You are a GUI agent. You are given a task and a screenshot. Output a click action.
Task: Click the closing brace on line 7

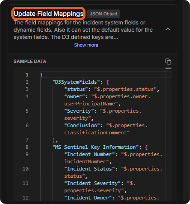[54, 140]
